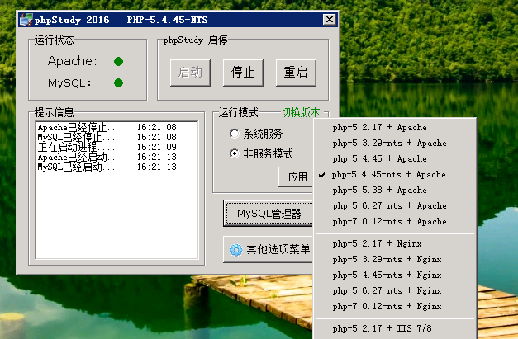The height and width of the screenshot is (339, 518).
Task: Click log line Apache已经启动 16:21:13
Action: (107, 157)
